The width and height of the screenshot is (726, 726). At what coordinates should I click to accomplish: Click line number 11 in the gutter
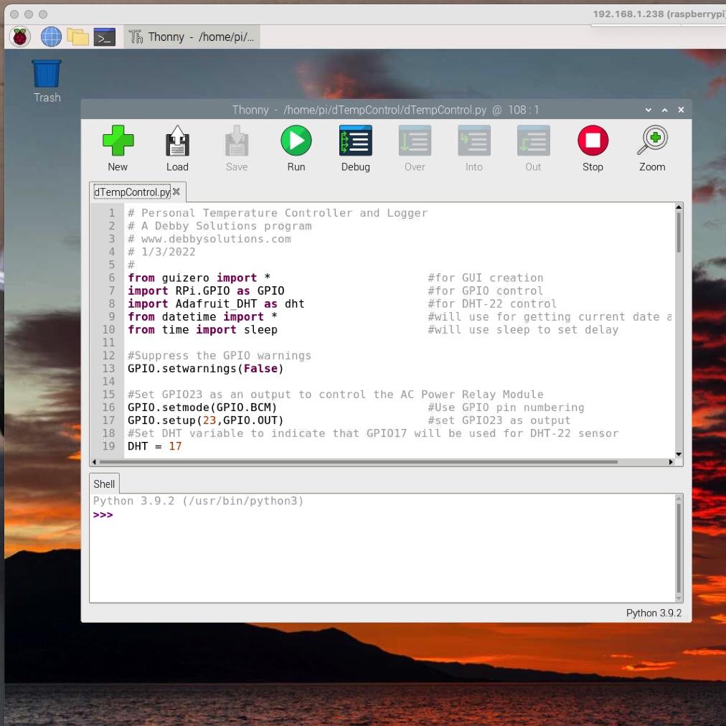[108, 343]
